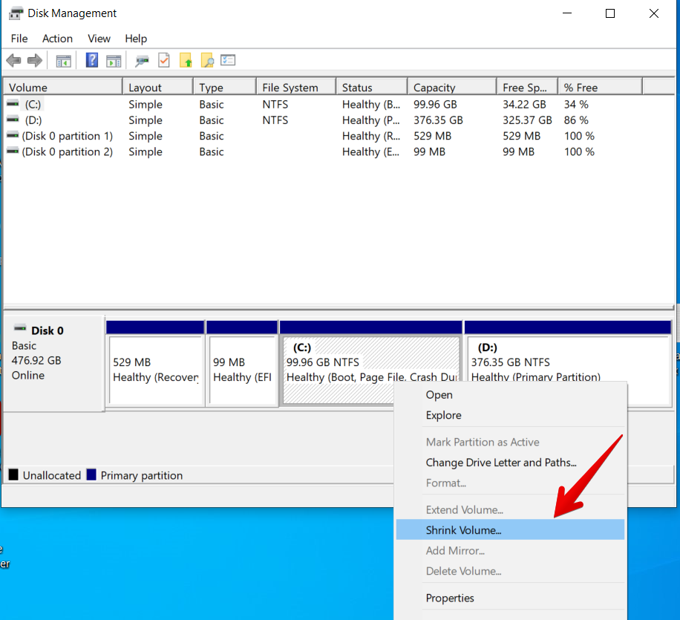The image size is (680, 620).
Task: Select Change Drive Letter and Paths option
Action: [500, 463]
